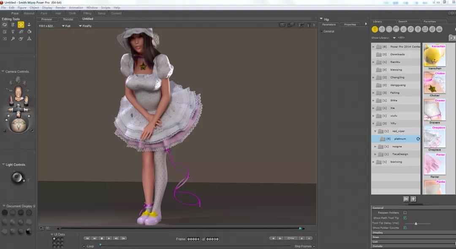This screenshot has width=456, height=249.
Task: Expand the FaXing folder
Action: (x=373, y=93)
